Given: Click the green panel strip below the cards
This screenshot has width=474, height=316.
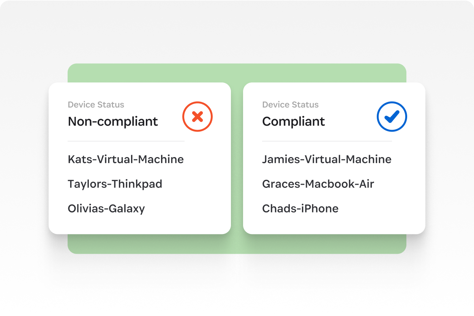Looking at the screenshot, I should pyautogui.click(x=237, y=244).
